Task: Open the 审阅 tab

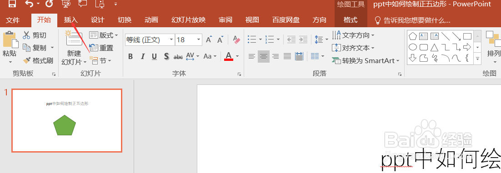Action: 225,20
